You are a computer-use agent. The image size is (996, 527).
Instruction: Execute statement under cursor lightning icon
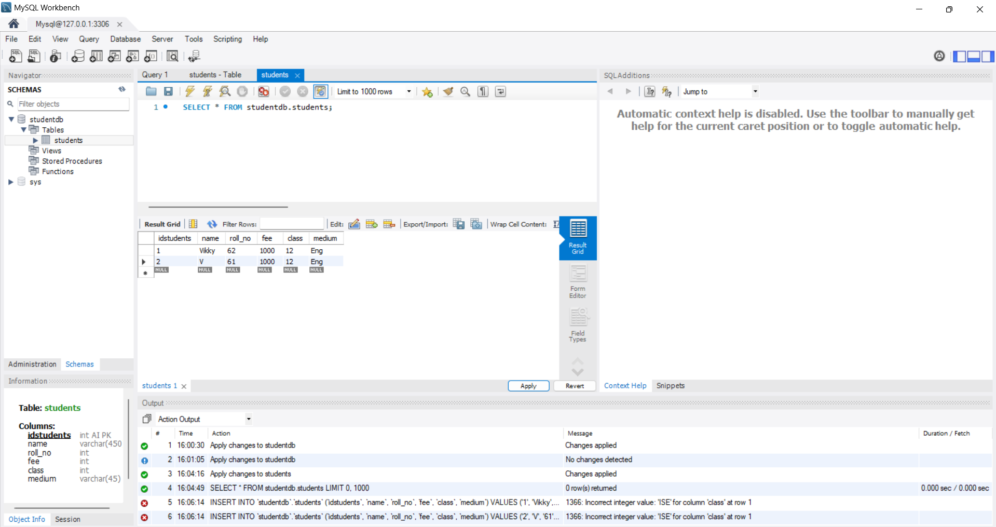(207, 91)
